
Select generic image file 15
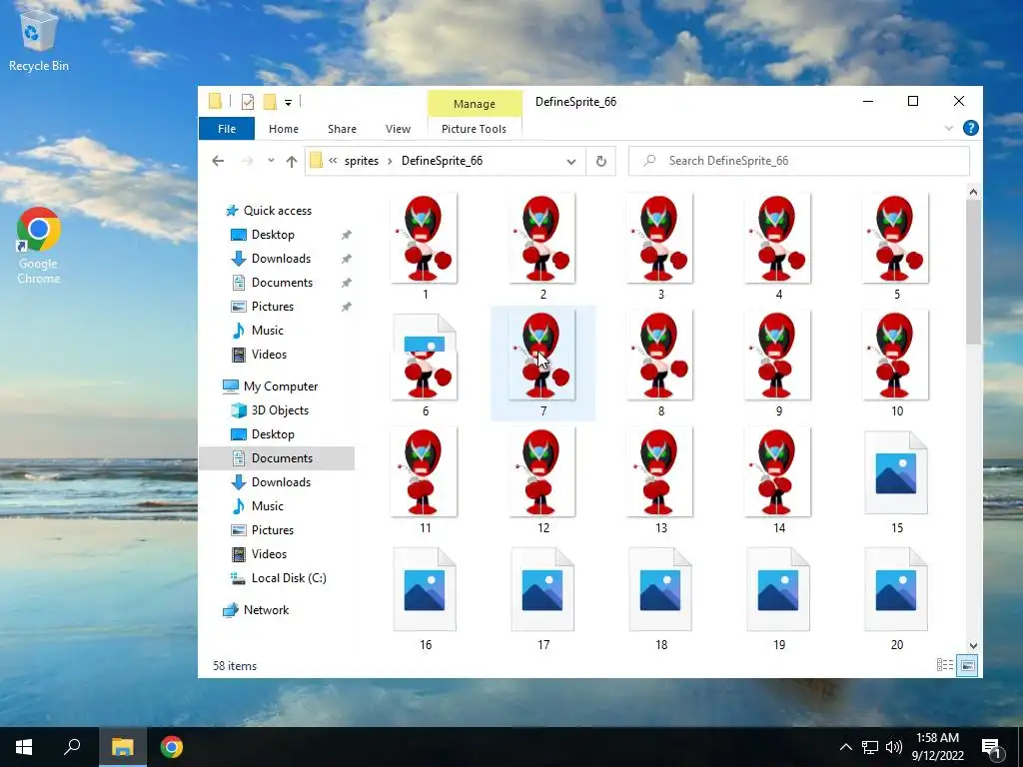(896, 480)
